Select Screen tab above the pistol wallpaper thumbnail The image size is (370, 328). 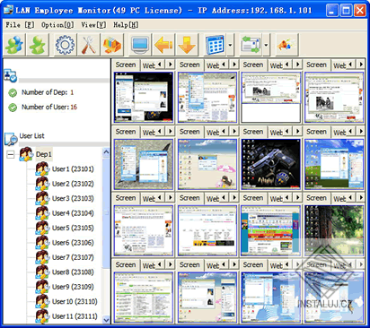pyautogui.click(x=253, y=132)
